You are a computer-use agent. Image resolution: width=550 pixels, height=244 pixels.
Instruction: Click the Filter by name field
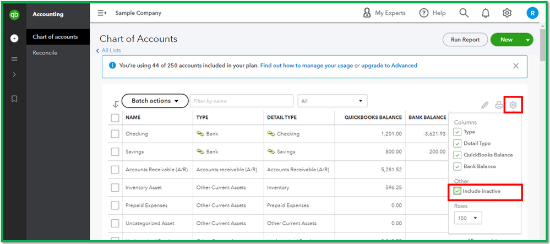pyautogui.click(x=242, y=101)
